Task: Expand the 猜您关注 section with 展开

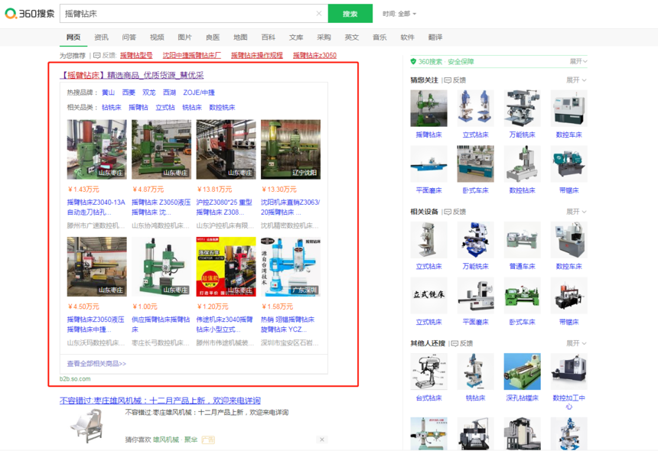Action: tap(576, 80)
